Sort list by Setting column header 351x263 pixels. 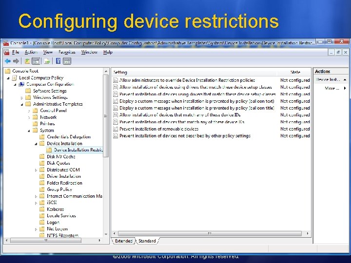pos(194,72)
